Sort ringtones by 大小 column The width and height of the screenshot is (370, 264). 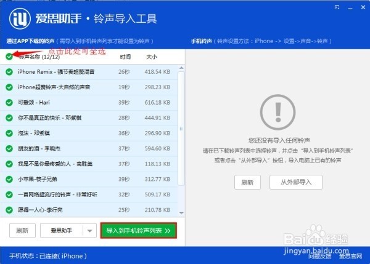pos(152,57)
